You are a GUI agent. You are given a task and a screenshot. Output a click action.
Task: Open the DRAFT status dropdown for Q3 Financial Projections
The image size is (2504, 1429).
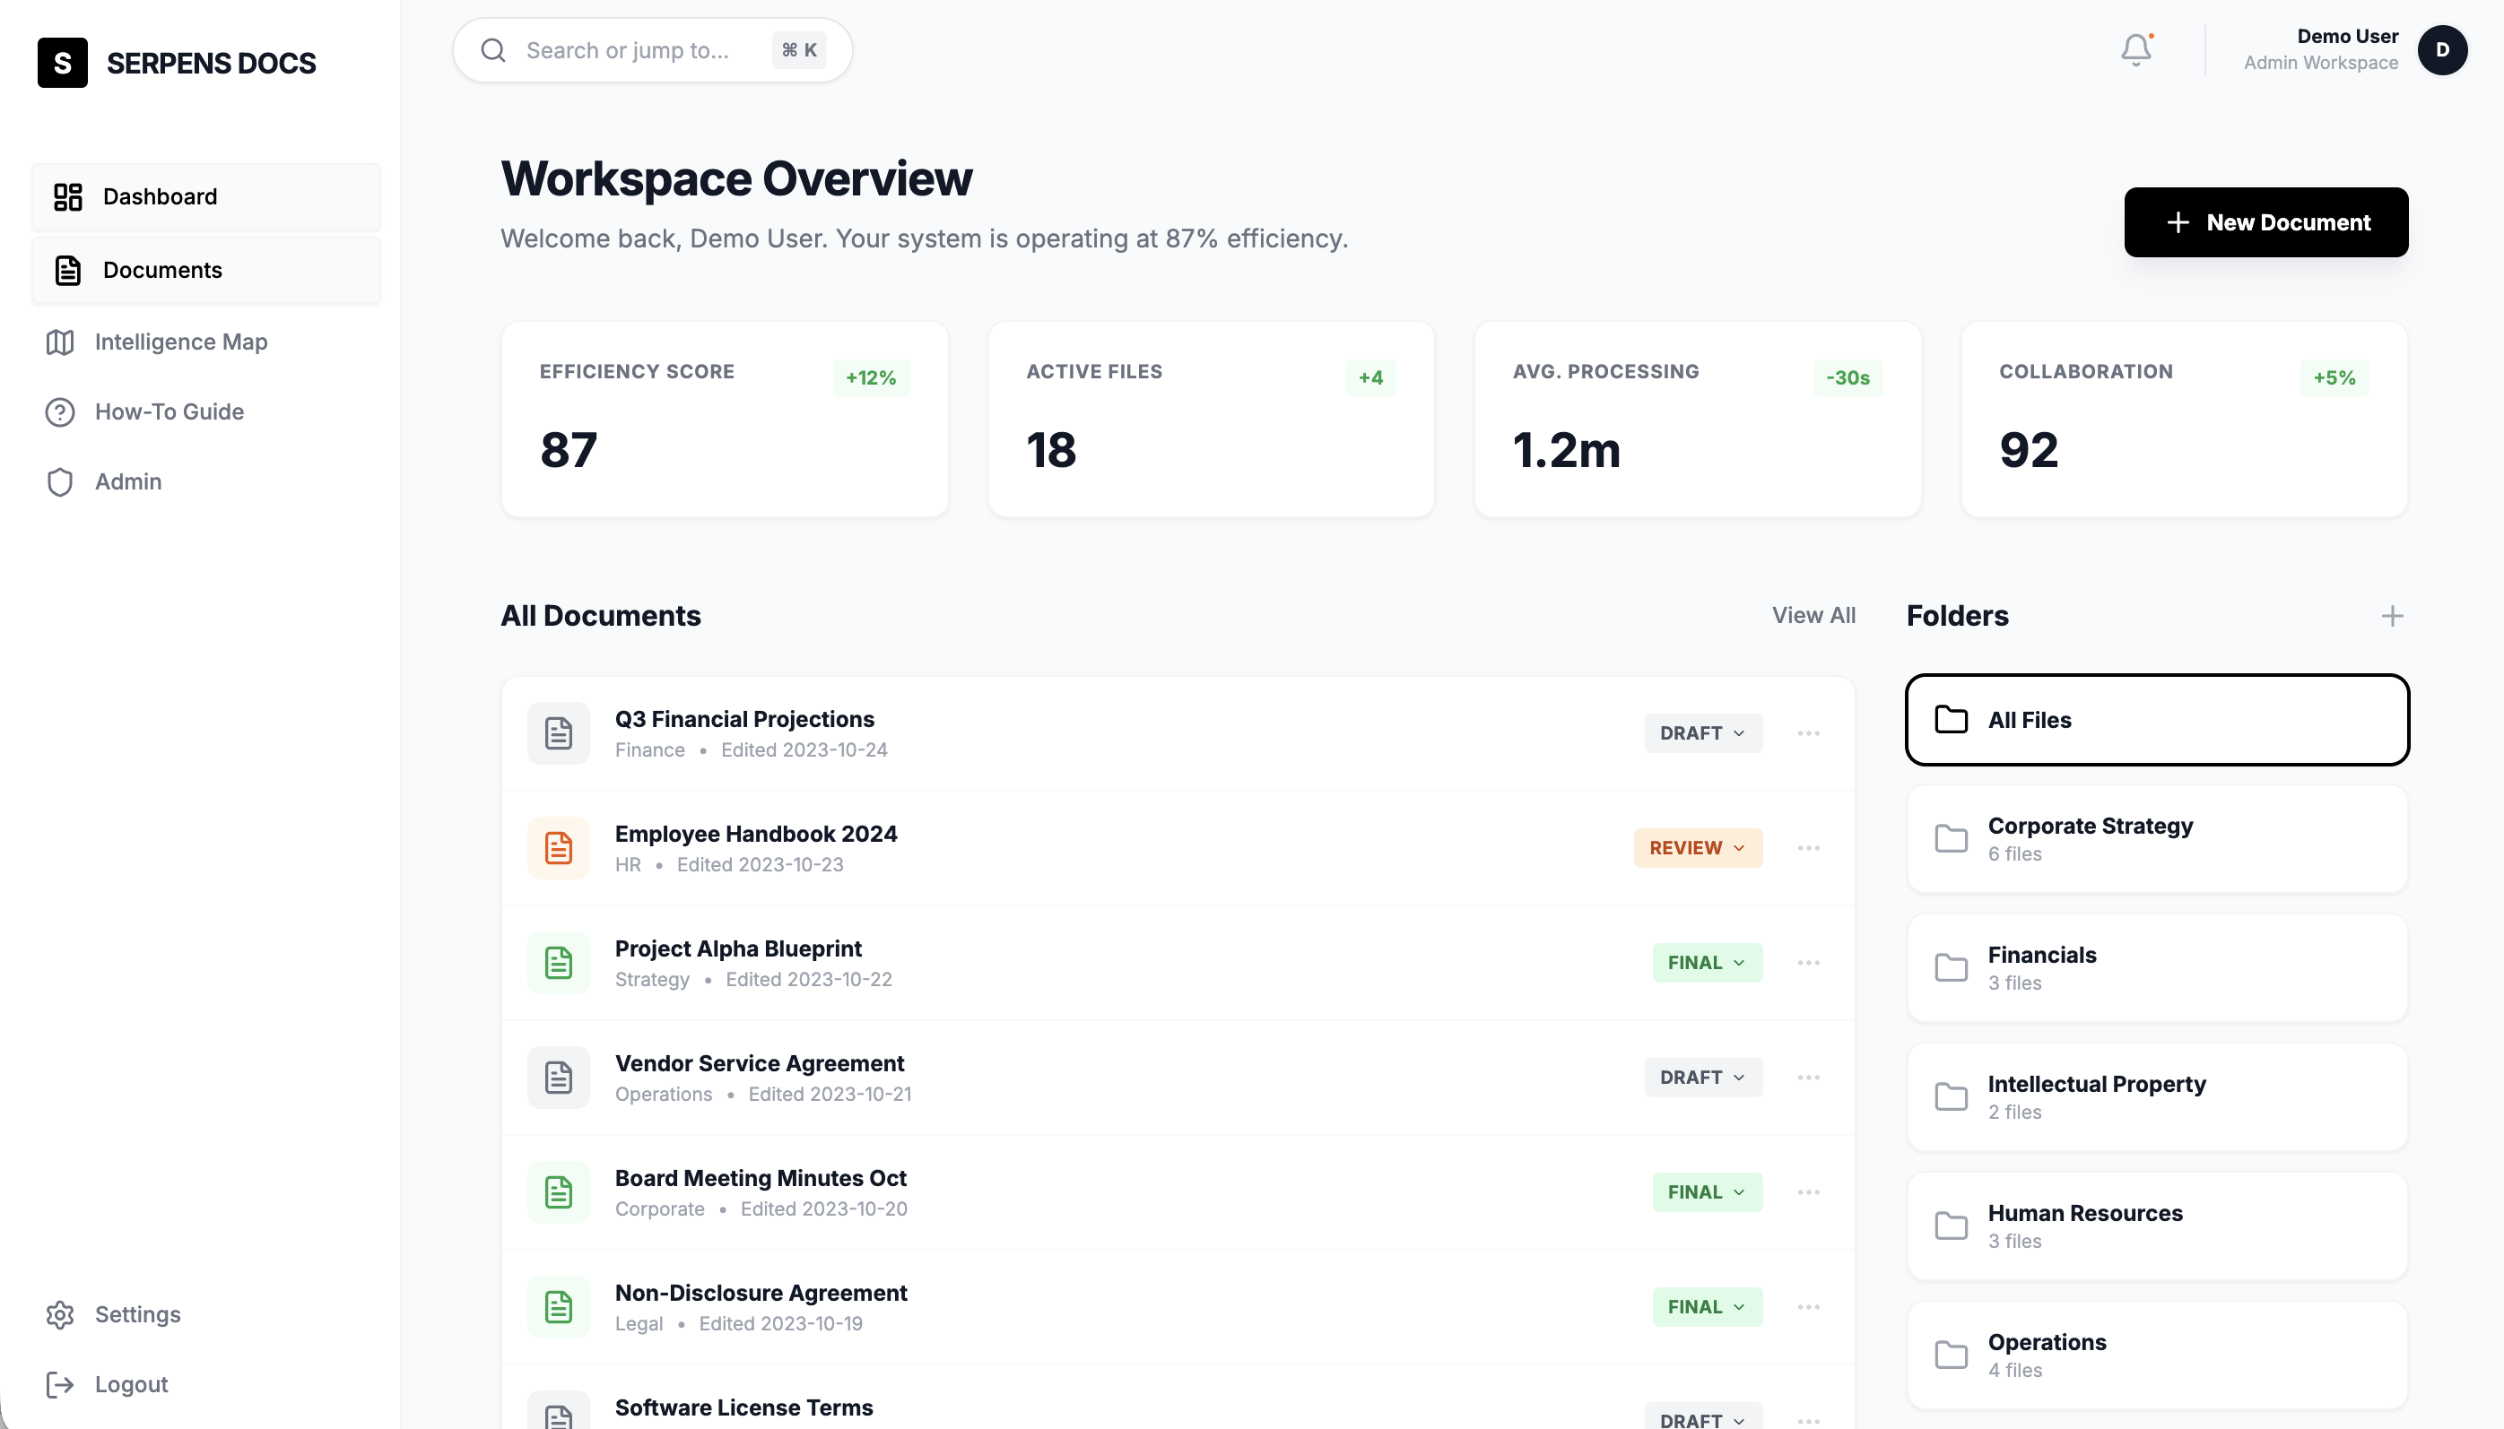1702,732
